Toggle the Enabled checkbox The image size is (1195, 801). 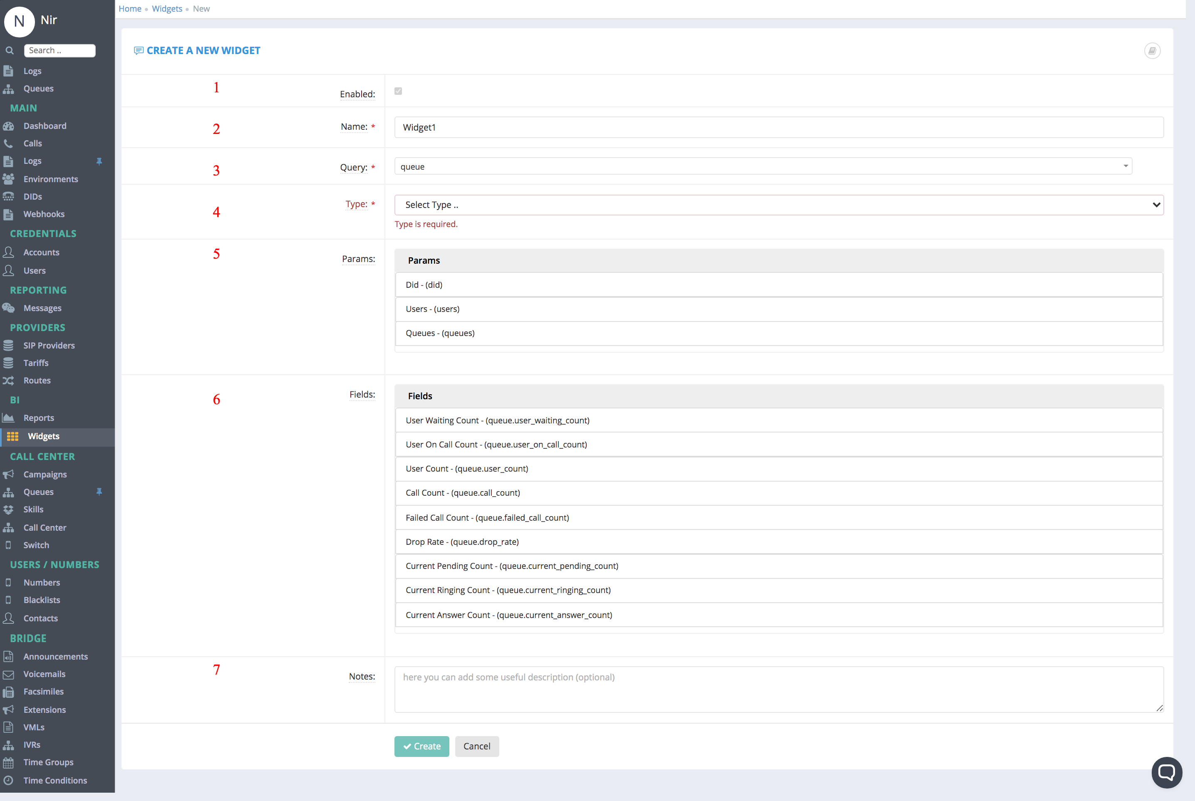point(398,91)
